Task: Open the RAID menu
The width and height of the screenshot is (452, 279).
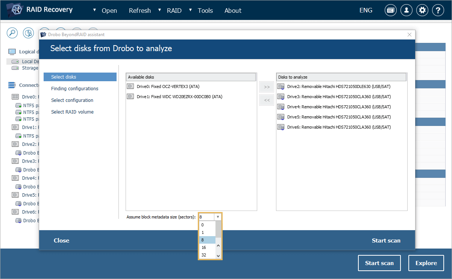Action: click(174, 11)
